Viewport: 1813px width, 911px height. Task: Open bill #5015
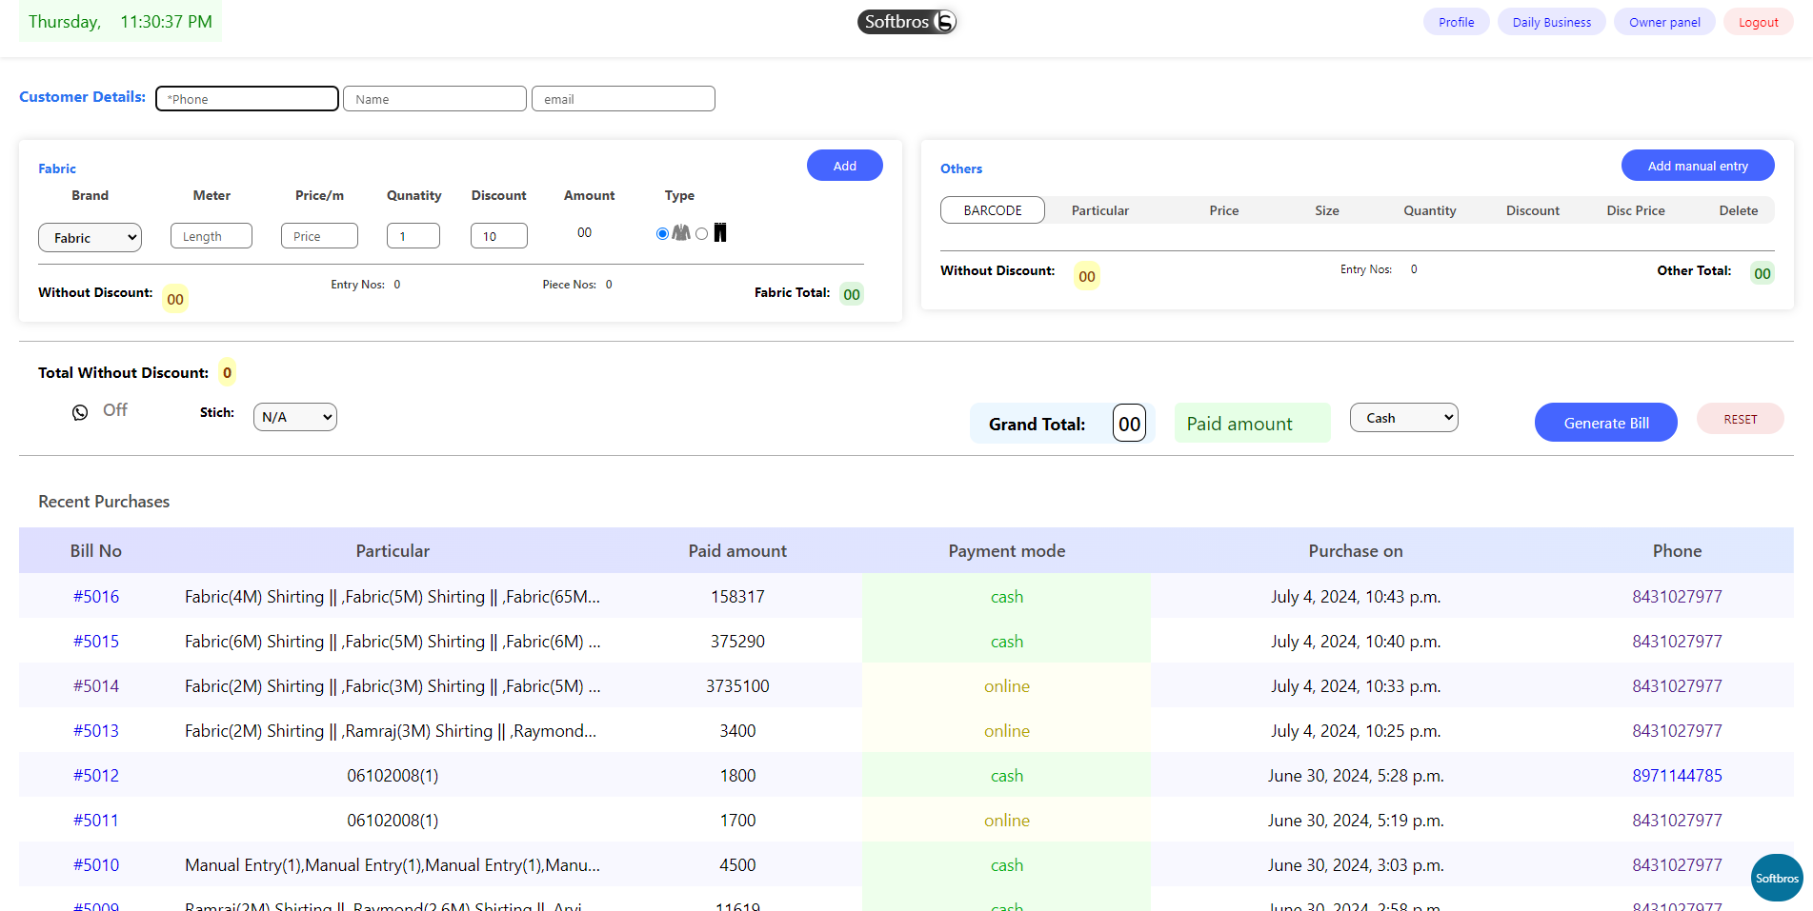(96, 642)
